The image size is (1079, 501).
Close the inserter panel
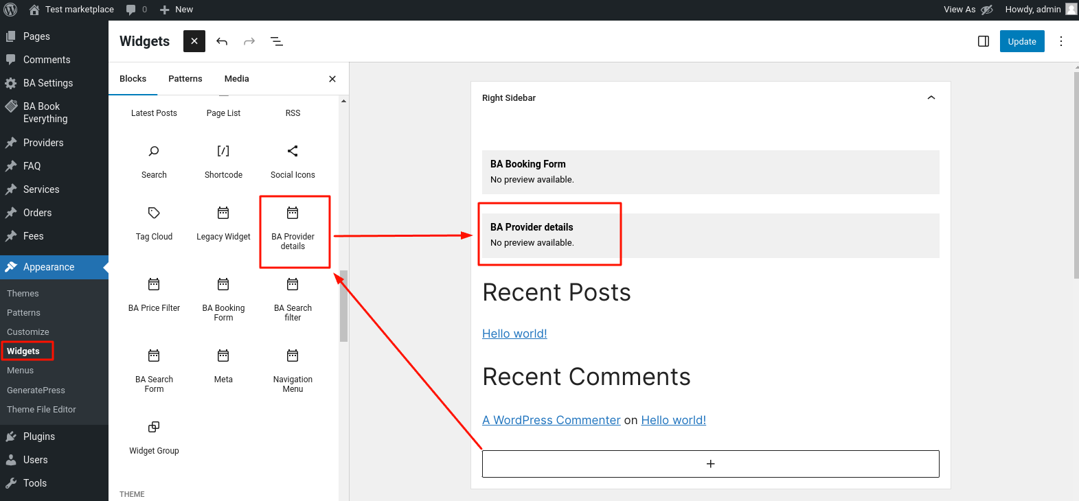(332, 79)
